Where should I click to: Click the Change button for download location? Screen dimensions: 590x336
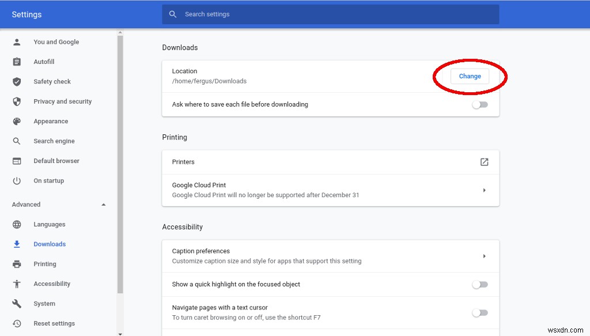[470, 76]
